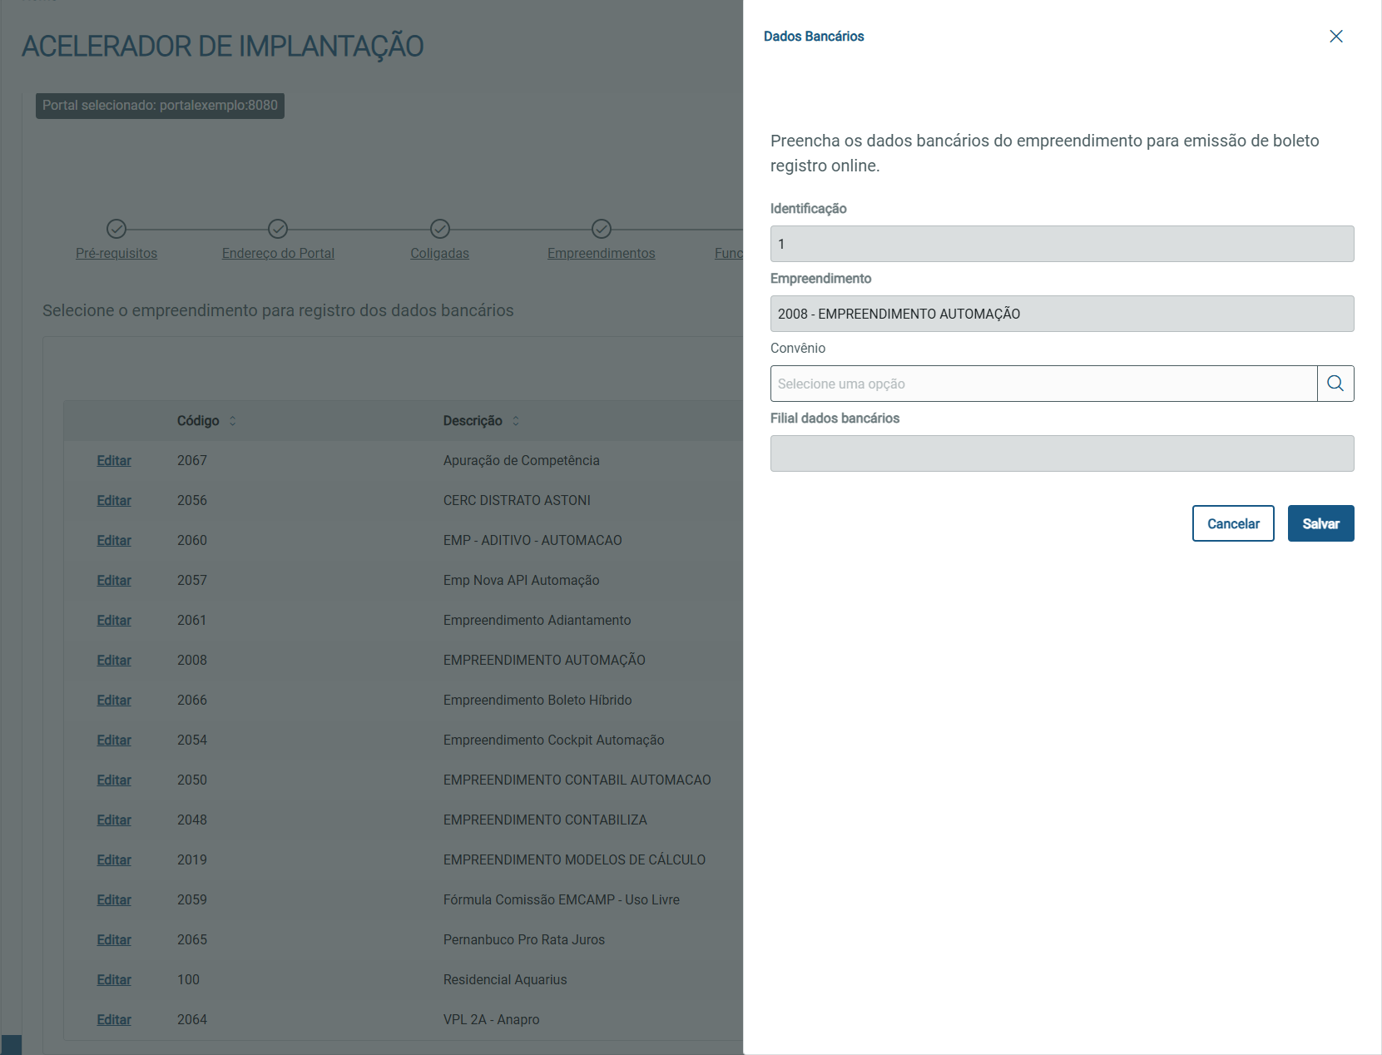Click the code cell '2054'
The height and width of the screenshot is (1055, 1382).
pos(192,740)
